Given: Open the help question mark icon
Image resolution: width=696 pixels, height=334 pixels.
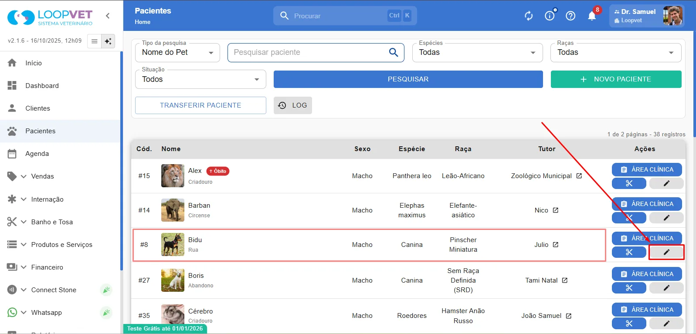Looking at the screenshot, I should tap(570, 16).
